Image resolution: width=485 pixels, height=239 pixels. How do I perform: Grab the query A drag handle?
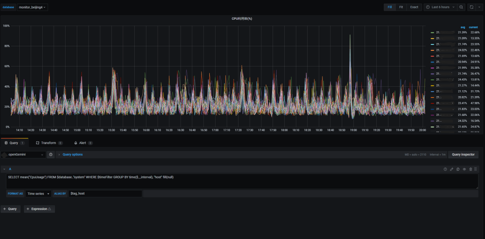tap(476, 169)
